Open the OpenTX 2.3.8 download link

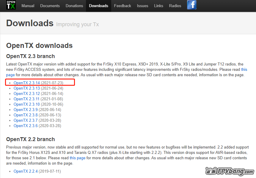[26, 115]
